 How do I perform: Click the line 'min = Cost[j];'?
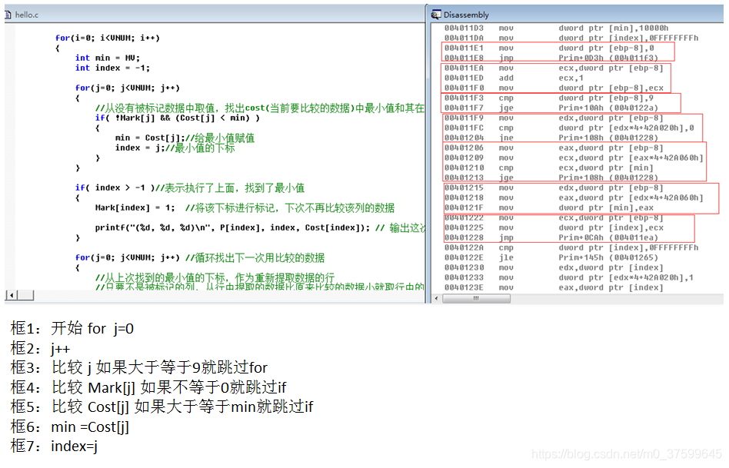click(x=150, y=138)
